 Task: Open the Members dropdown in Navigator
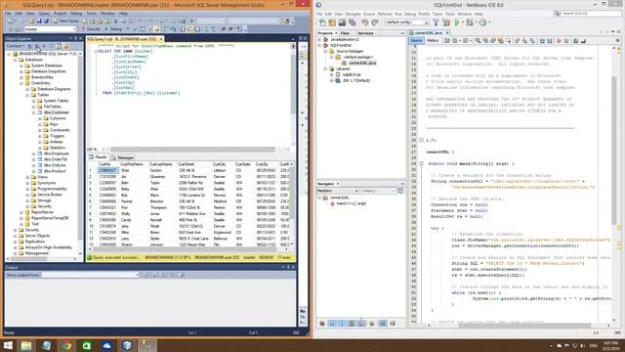click(338, 192)
